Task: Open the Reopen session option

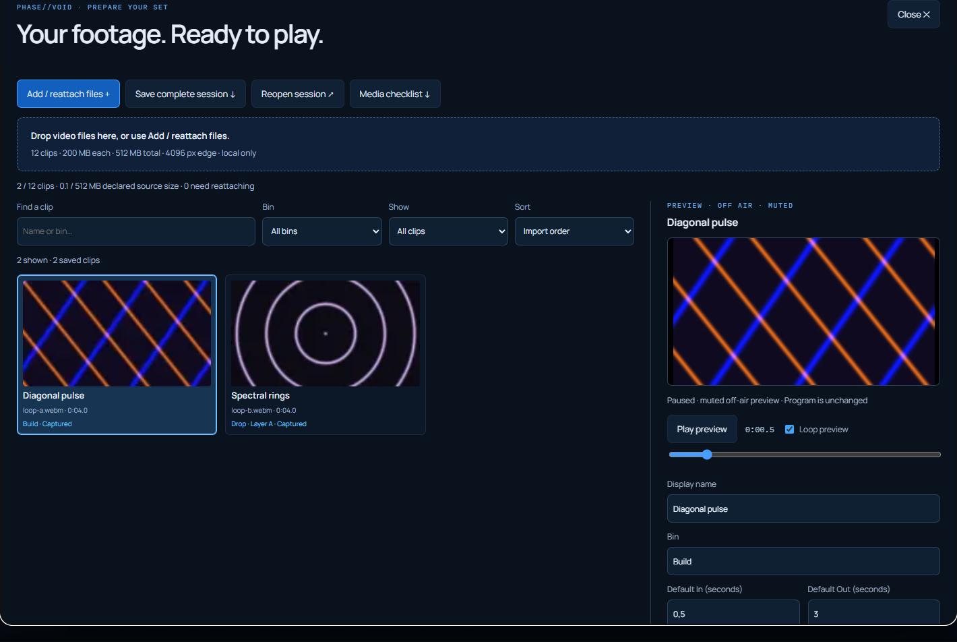Action: (x=297, y=94)
